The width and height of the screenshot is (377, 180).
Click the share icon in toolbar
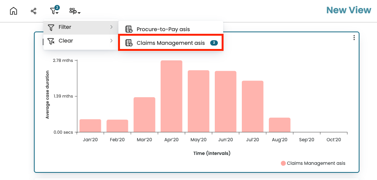click(34, 11)
